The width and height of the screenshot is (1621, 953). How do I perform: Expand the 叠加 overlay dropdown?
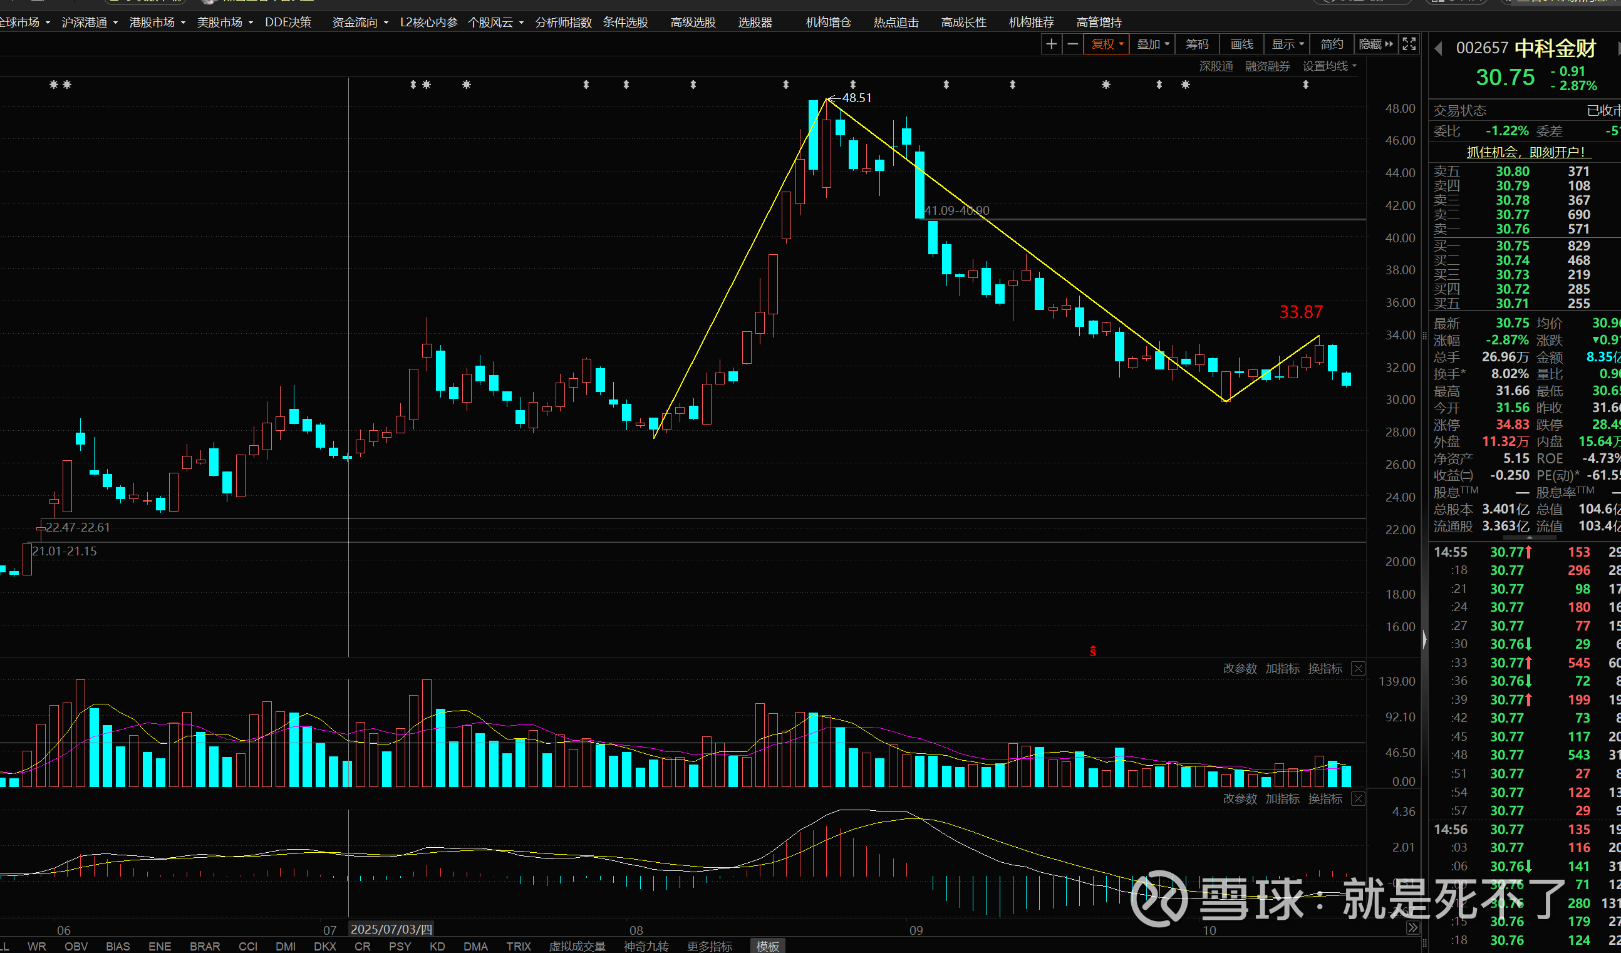point(1152,44)
